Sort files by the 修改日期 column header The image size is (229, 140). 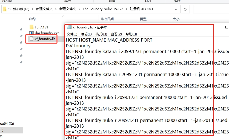tap(107, 19)
